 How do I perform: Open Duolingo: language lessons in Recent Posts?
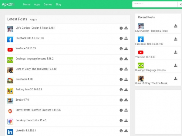point(150,70)
